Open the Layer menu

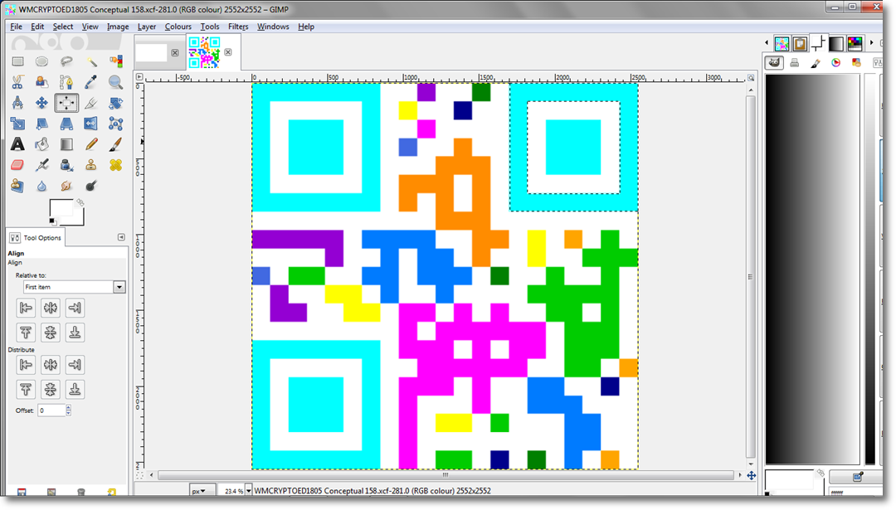[x=146, y=27]
